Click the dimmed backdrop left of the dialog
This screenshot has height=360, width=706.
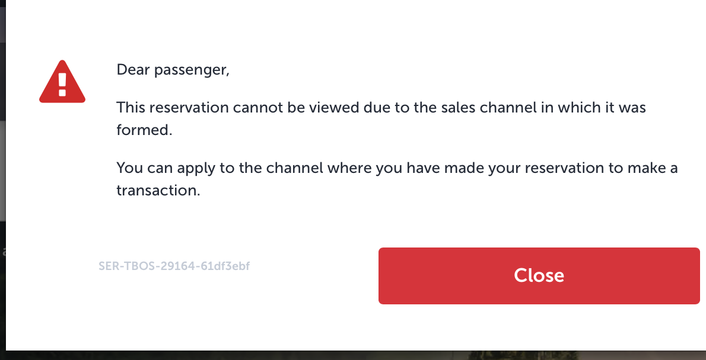click(x=2, y=178)
